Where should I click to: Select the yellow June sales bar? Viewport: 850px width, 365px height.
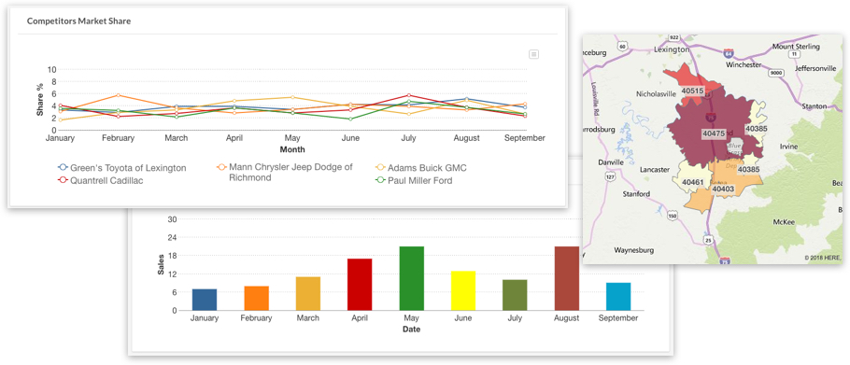point(463,290)
